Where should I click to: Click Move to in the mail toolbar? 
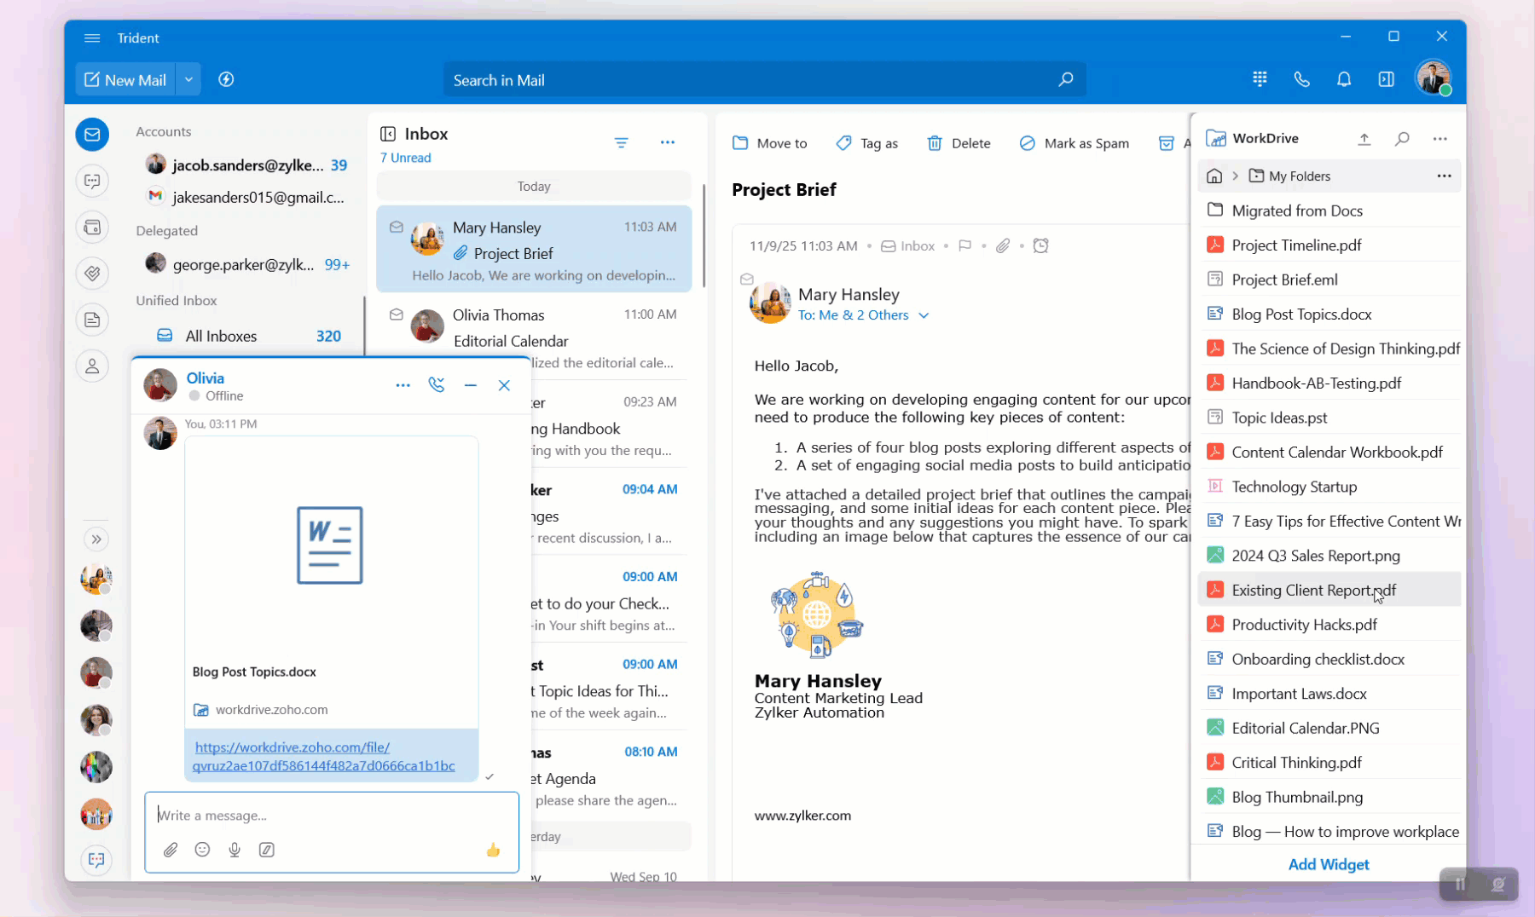pos(770,143)
